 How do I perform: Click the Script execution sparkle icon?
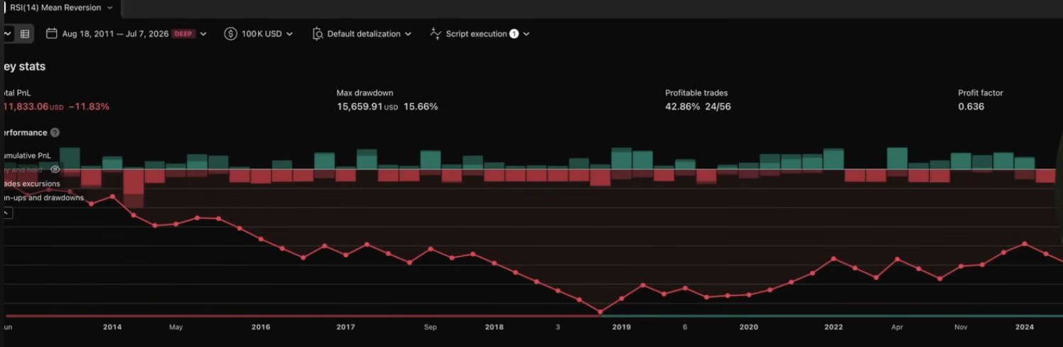[436, 33]
